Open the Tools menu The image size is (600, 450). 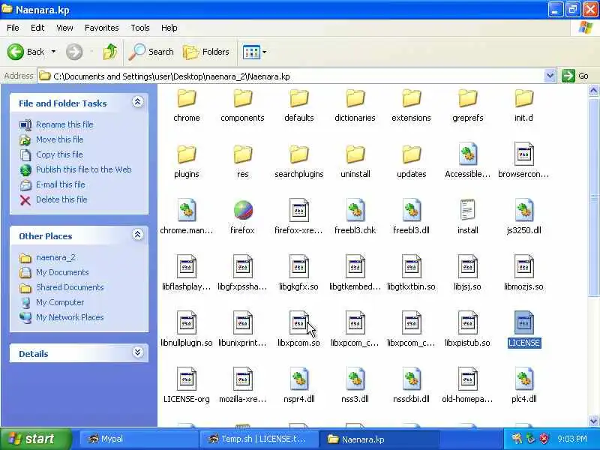coord(139,28)
